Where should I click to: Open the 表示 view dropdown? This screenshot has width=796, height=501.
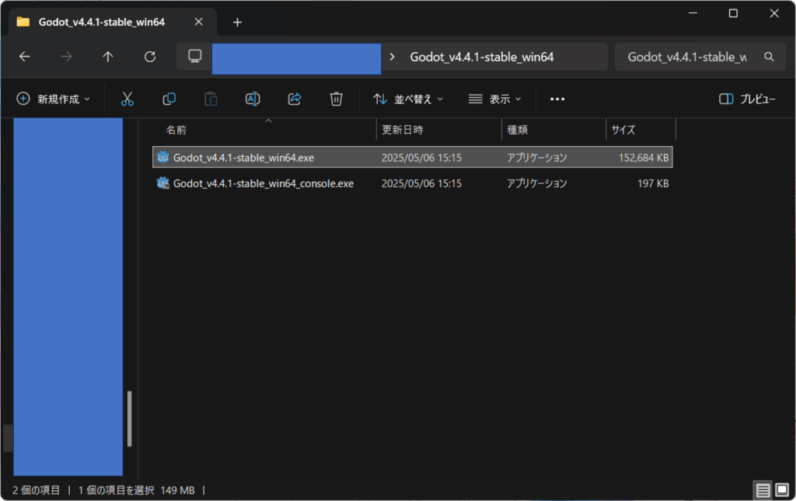494,99
